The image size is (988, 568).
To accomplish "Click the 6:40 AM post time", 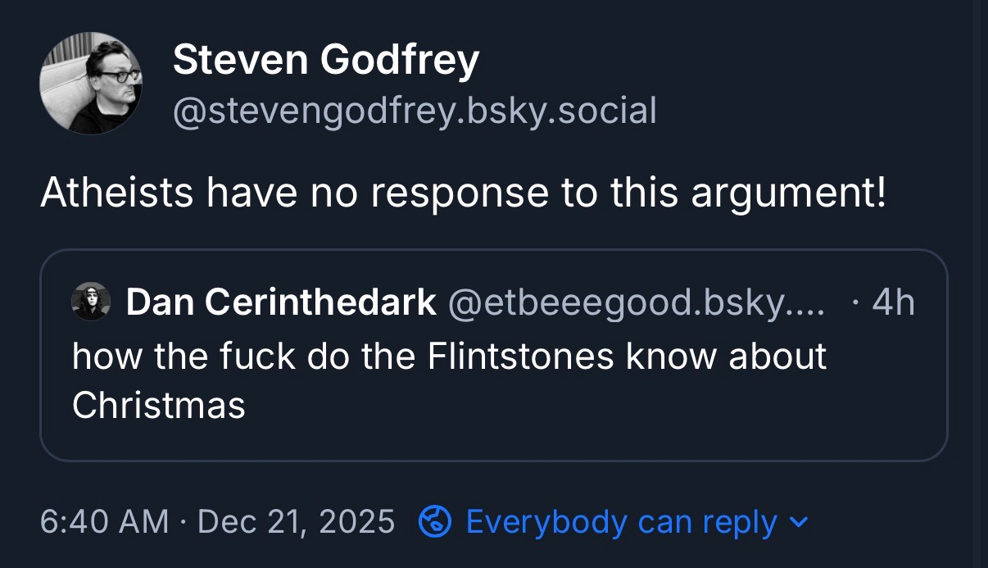I will click(x=104, y=522).
